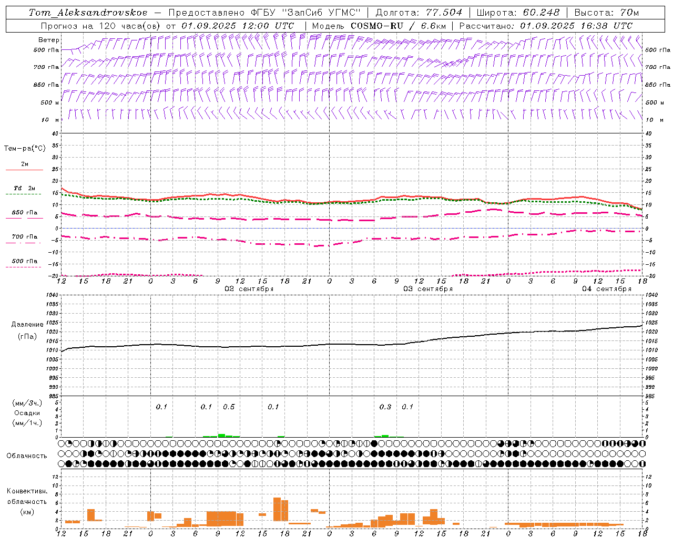Click the Давление pressure section label
This screenshot has height=538, width=673.
tap(27, 325)
